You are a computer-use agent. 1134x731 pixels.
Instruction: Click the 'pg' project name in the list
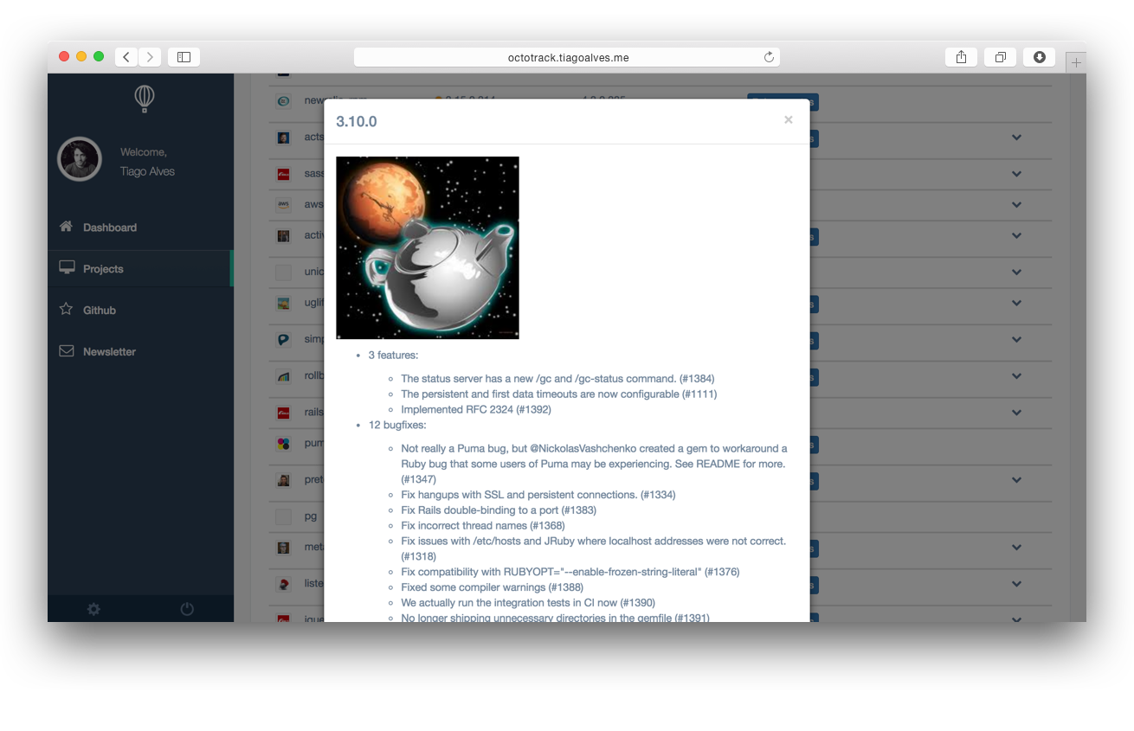311,516
